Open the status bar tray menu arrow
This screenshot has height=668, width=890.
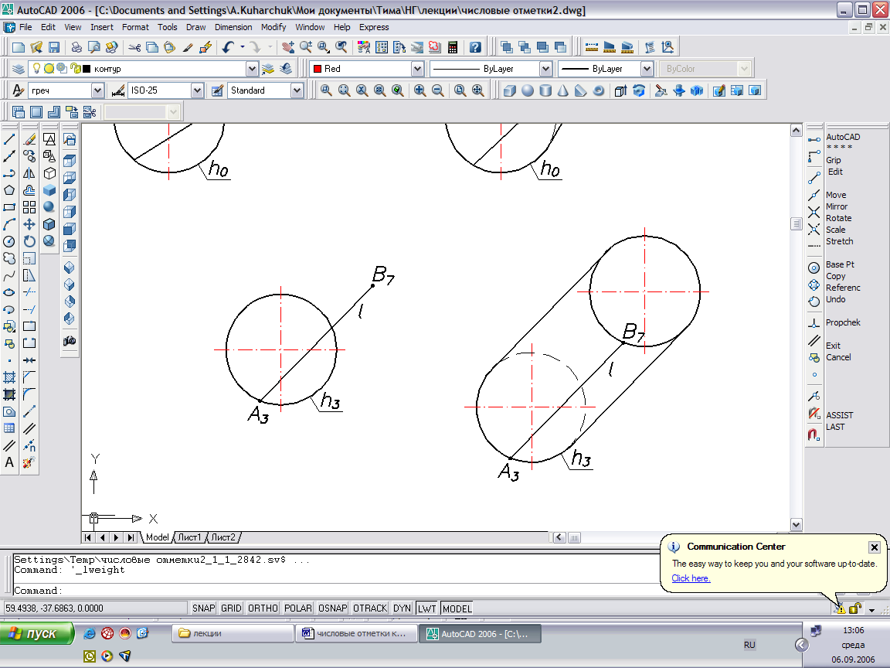[x=871, y=610]
